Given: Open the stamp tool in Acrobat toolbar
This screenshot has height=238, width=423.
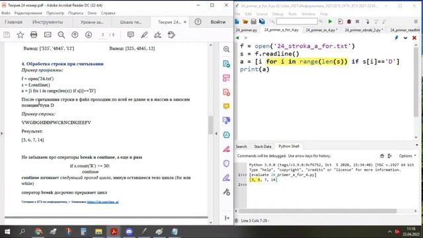Looking at the screenshot, I should 171,34.
